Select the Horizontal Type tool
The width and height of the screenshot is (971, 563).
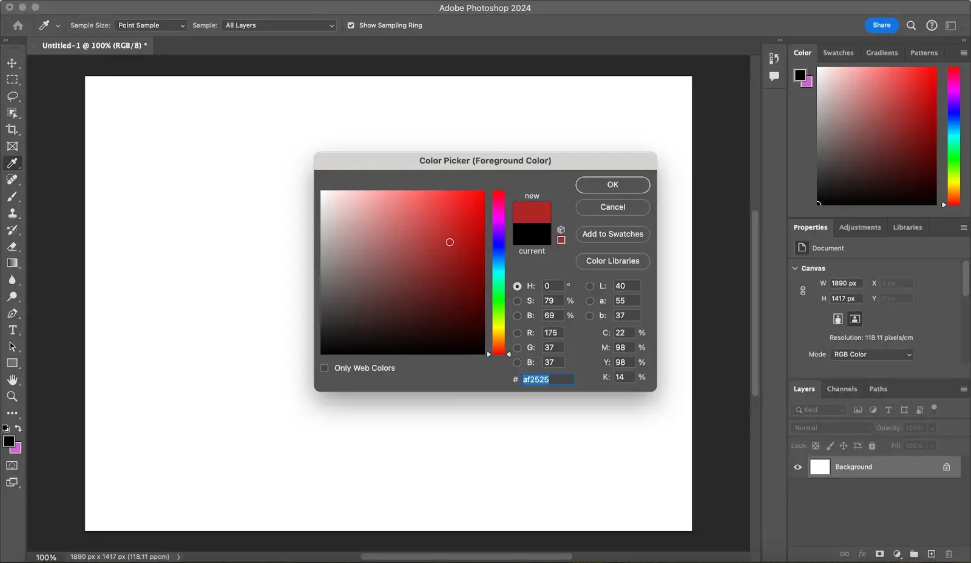[x=12, y=330]
